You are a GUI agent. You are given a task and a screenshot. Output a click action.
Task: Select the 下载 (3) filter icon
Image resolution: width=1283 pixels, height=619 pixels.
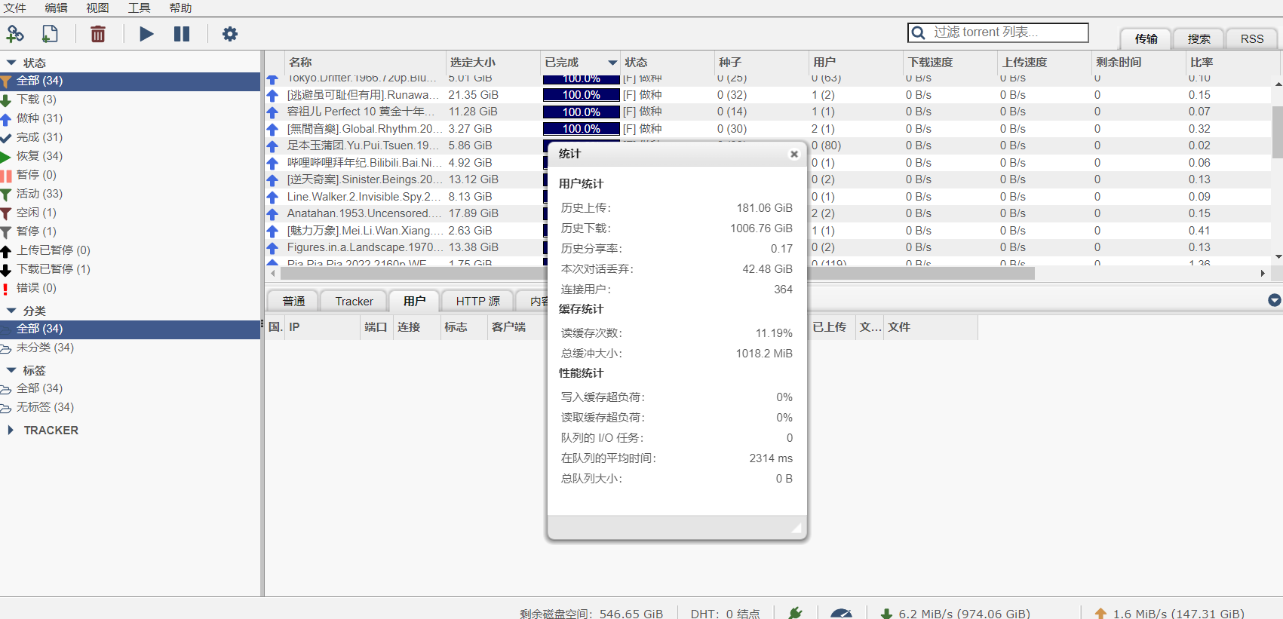pos(6,100)
